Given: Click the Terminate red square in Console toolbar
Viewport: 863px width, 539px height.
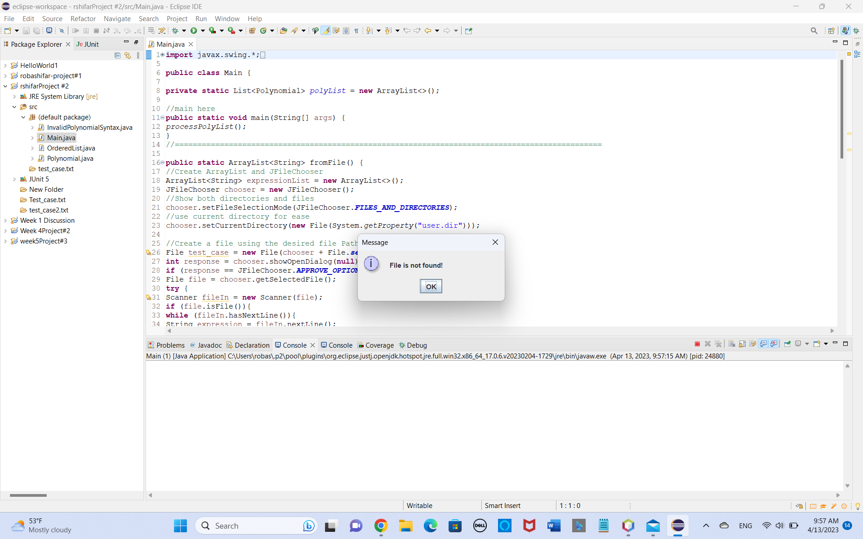Looking at the screenshot, I should 697,344.
